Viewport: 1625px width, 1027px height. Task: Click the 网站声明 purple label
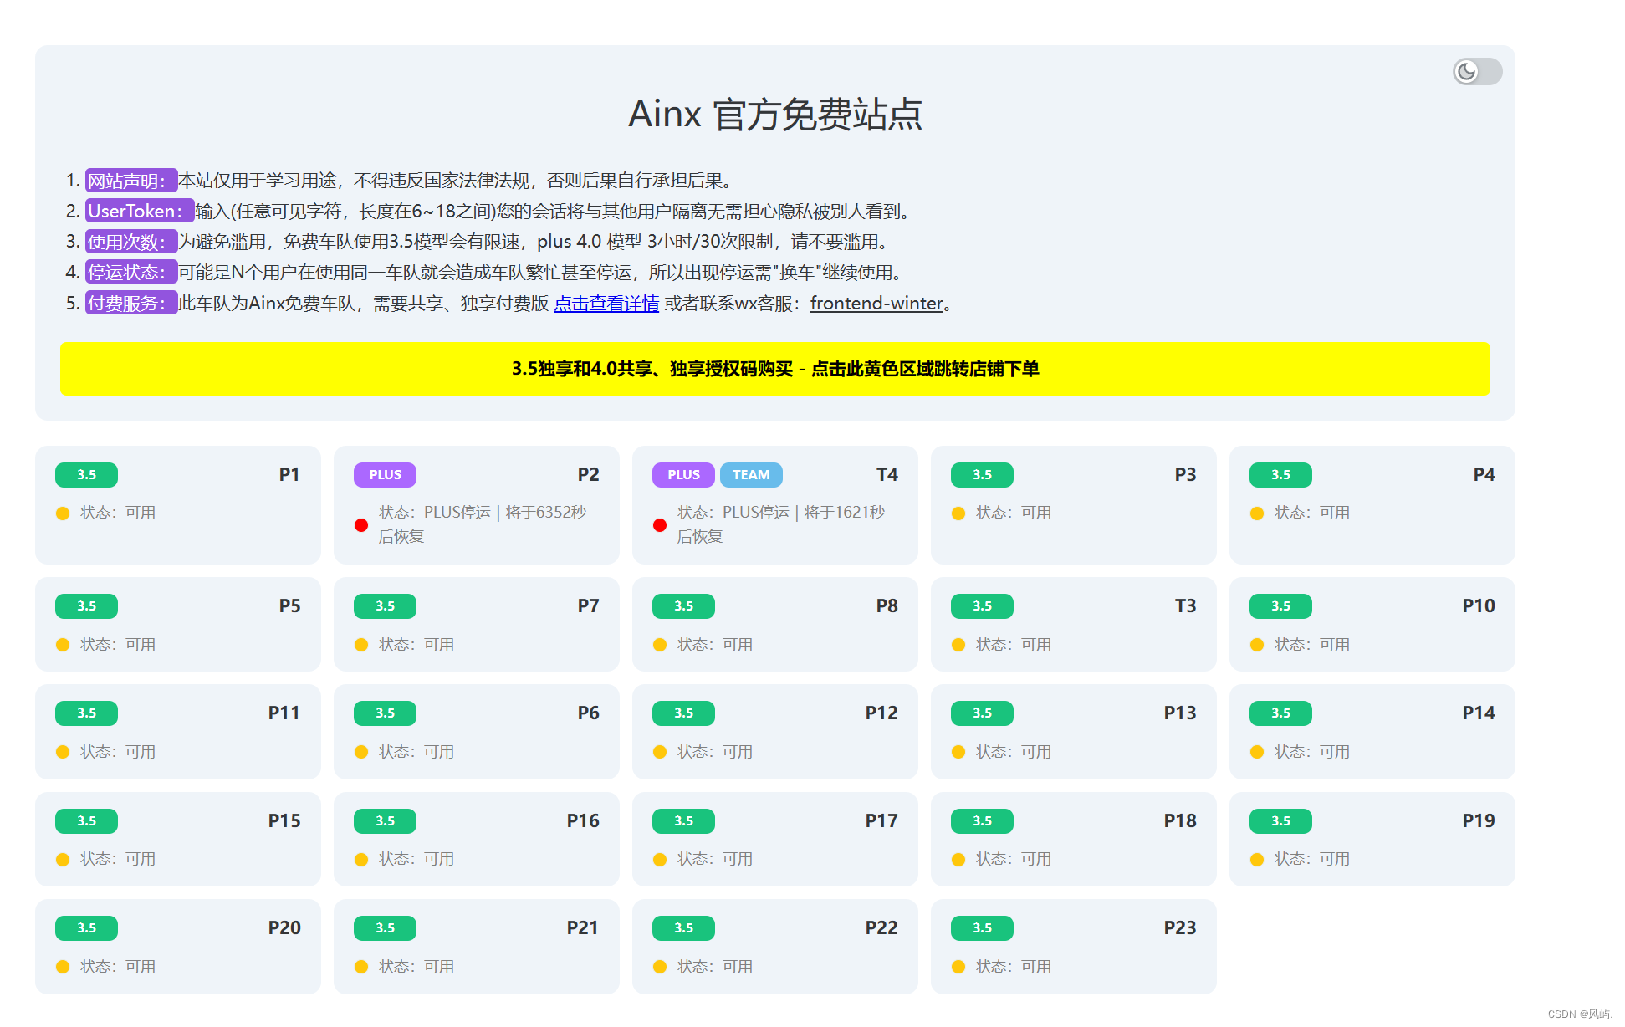(x=131, y=181)
